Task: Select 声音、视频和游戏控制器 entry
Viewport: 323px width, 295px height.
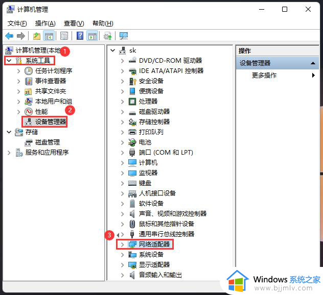Action: [173, 214]
